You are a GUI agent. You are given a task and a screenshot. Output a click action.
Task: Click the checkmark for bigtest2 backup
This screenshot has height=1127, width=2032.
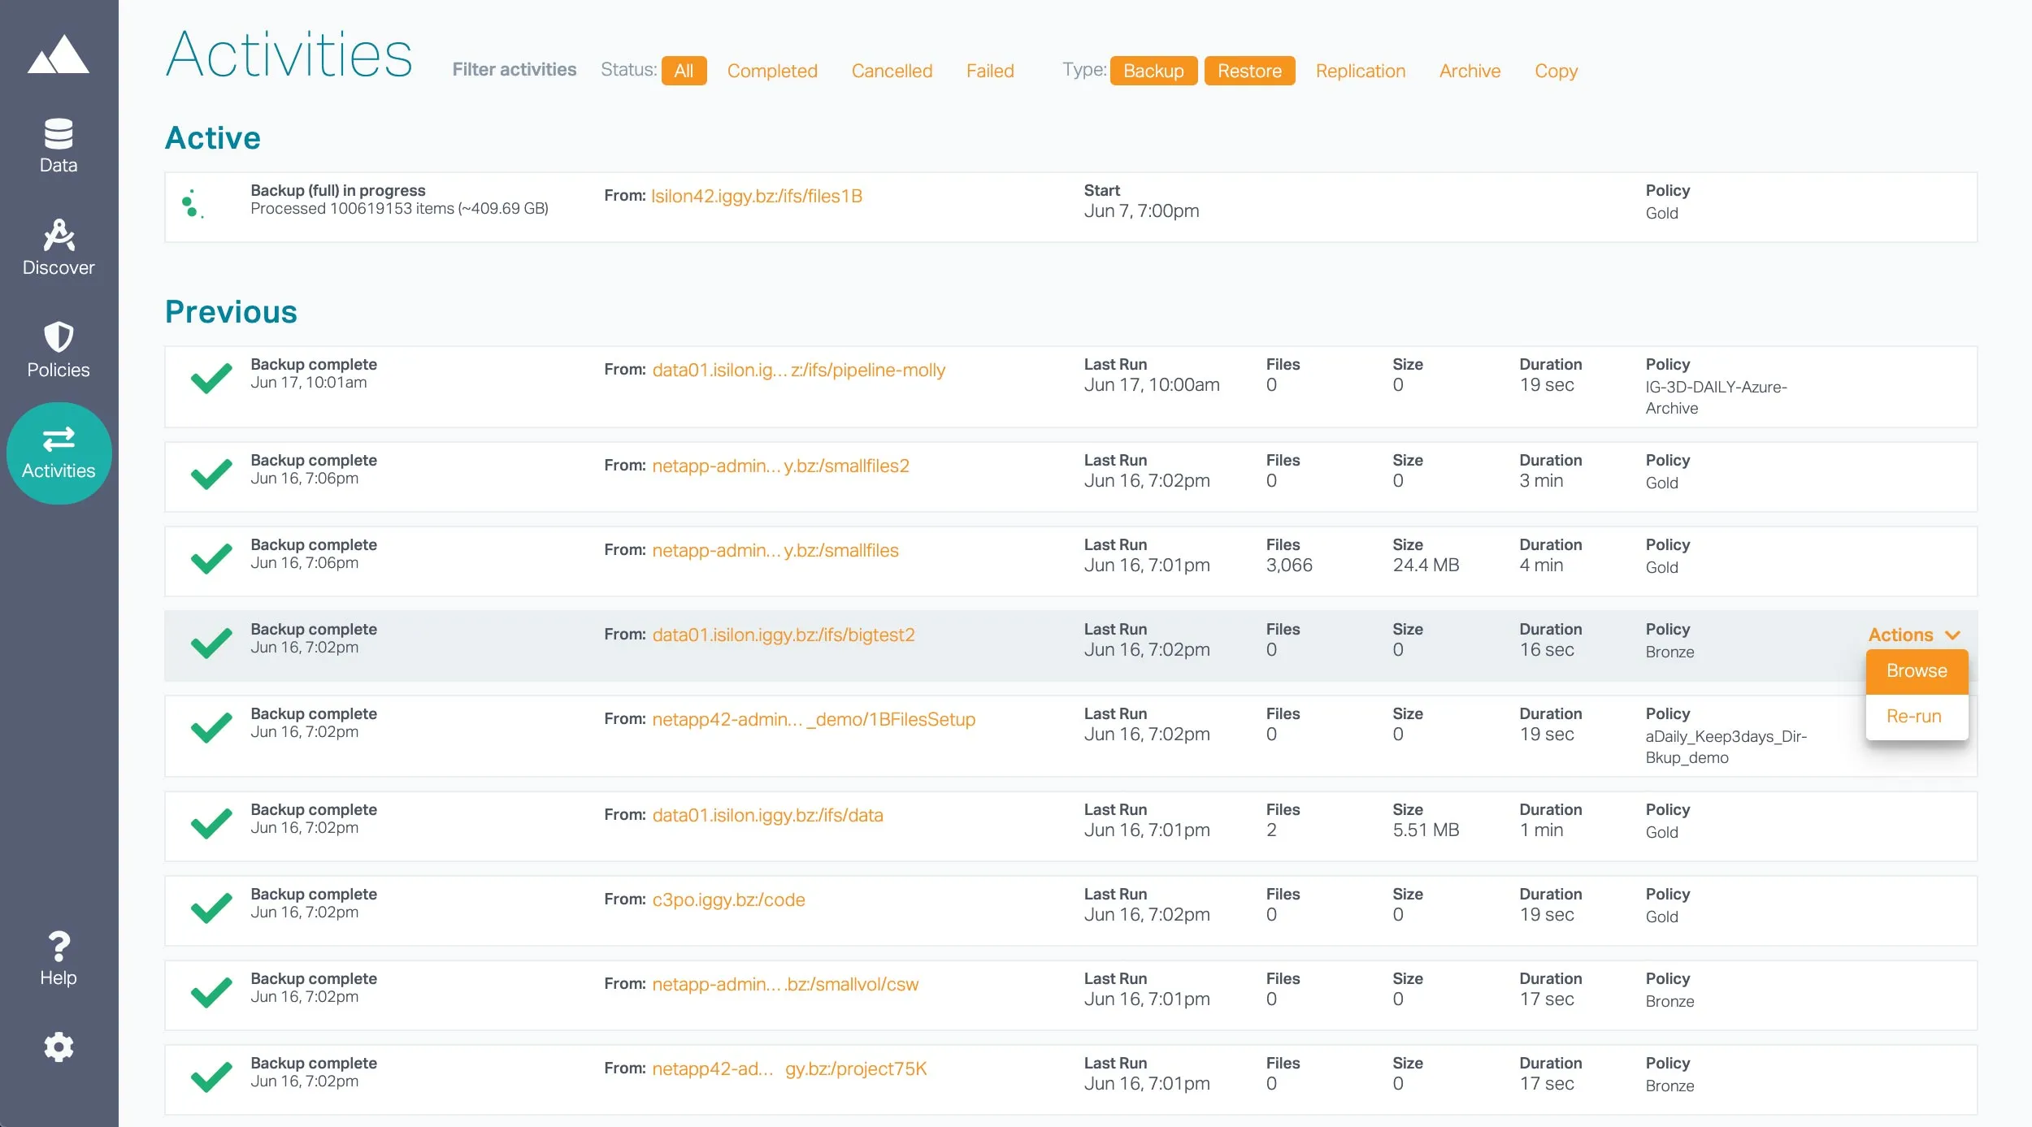211,644
